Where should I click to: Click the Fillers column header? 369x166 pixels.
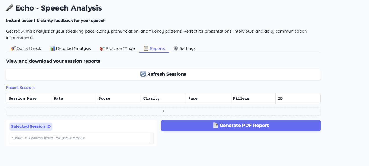tap(241, 98)
